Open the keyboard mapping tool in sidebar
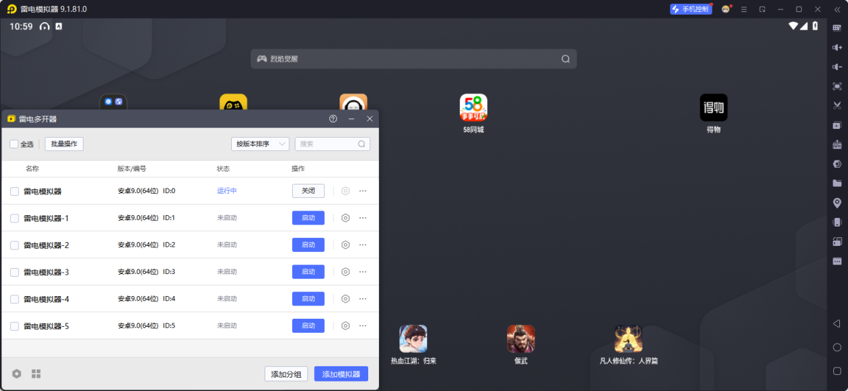Screen dimensions: 848x391 click(837, 28)
